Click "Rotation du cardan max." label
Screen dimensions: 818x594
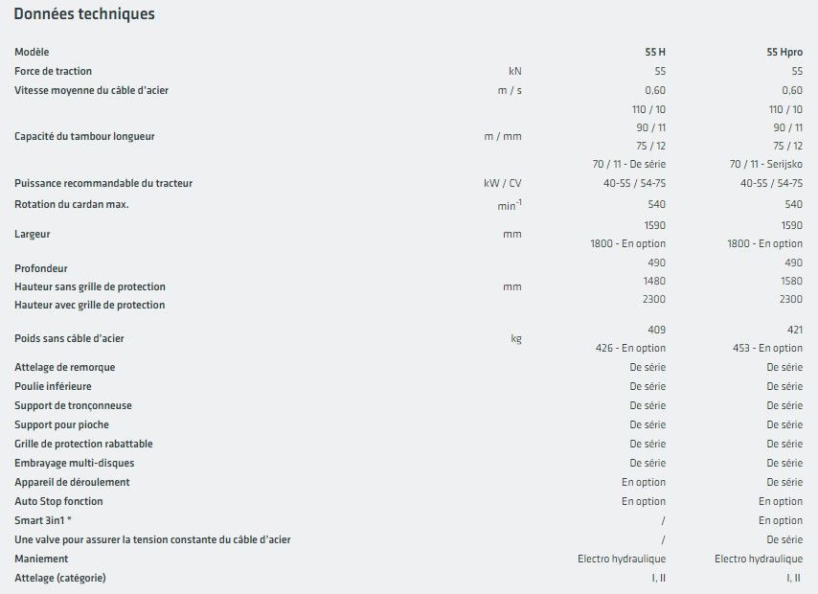(x=72, y=204)
